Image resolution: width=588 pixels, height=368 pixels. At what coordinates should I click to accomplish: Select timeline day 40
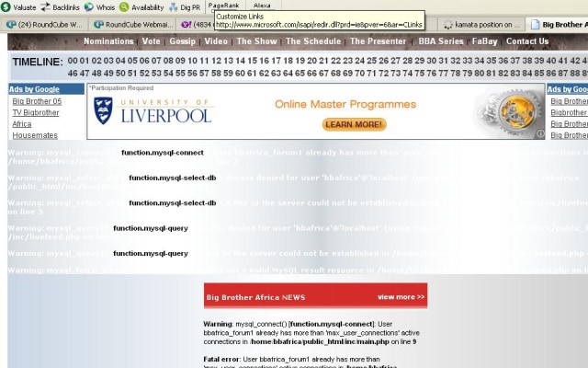(551, 61)
